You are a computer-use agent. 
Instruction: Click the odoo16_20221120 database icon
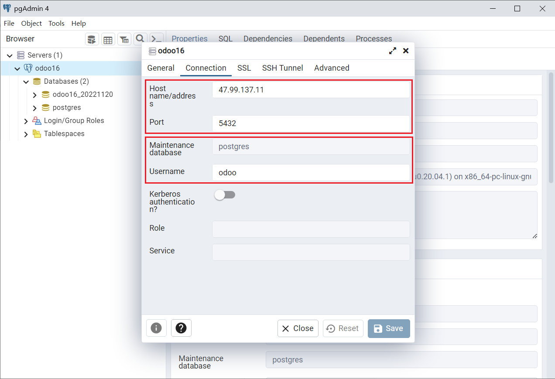point(45,95)
